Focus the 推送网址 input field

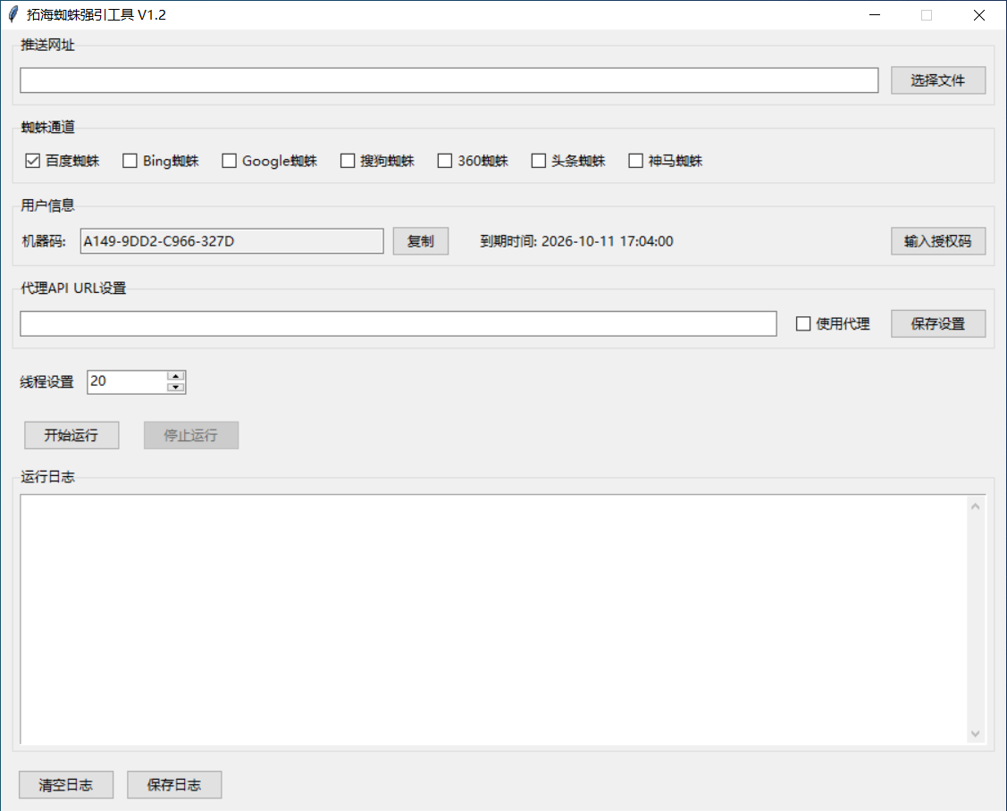tap(449, 80)
